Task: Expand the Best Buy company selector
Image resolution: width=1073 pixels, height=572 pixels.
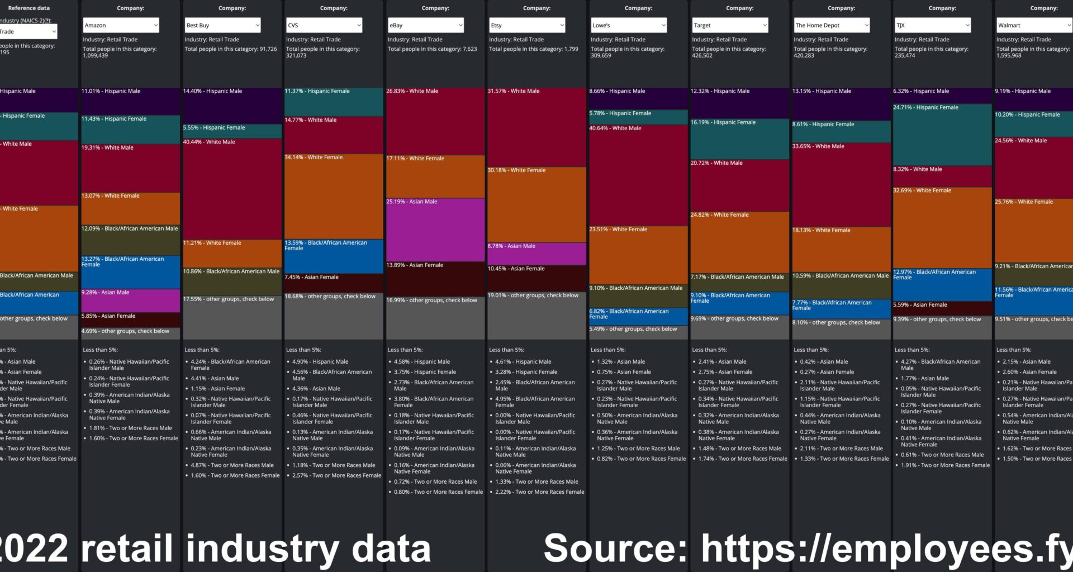Action: pyautogui.click(x=222, y=25)
